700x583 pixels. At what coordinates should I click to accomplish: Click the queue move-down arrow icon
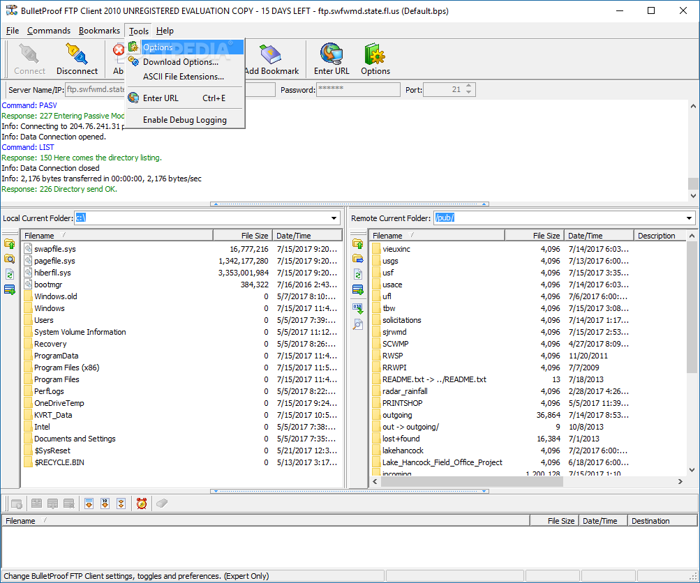[x=89, y=503]
